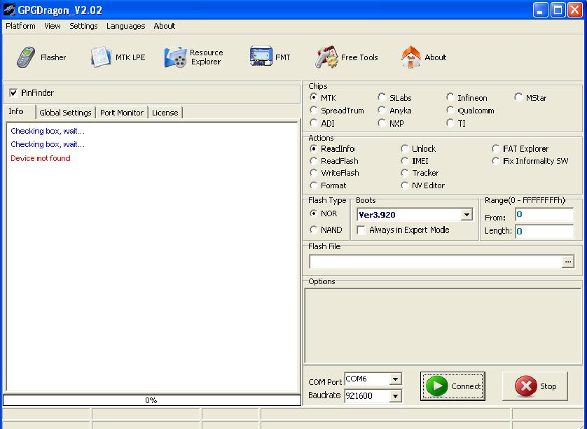Open the Languages menu
Image resolution: width=587 pixels, height=429 pixels.
point(126,26)
